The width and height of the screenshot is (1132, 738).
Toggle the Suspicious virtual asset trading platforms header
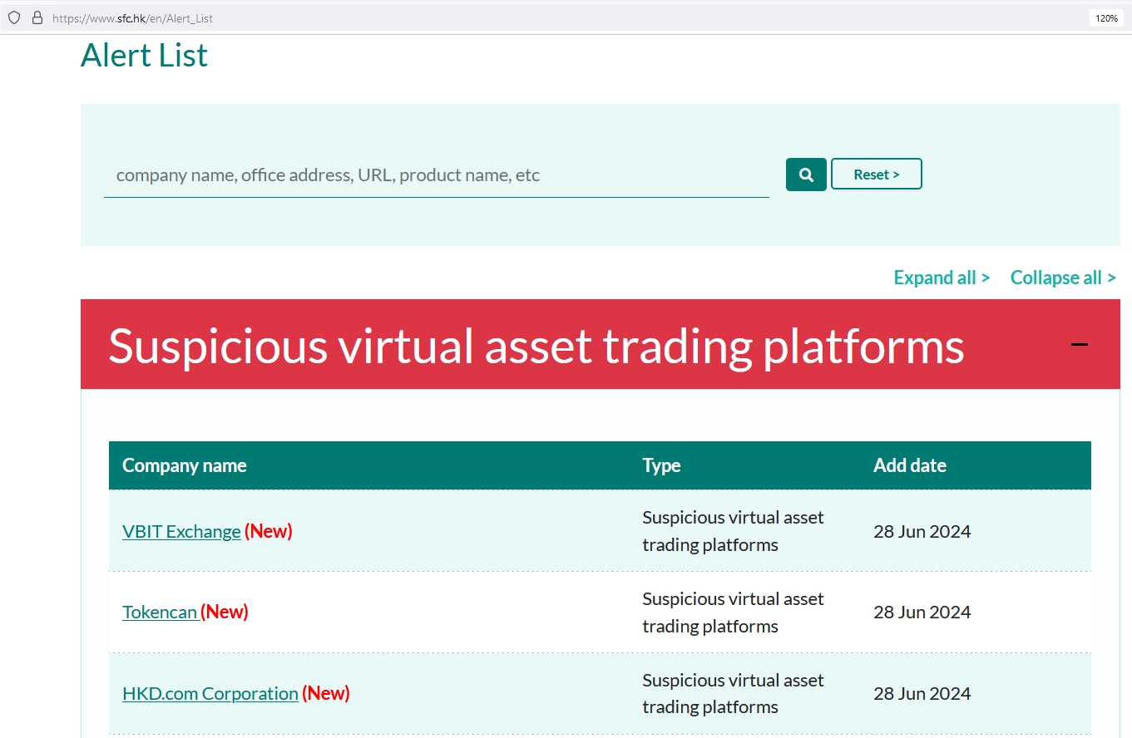pyautogui.click(x=536, y=345)
